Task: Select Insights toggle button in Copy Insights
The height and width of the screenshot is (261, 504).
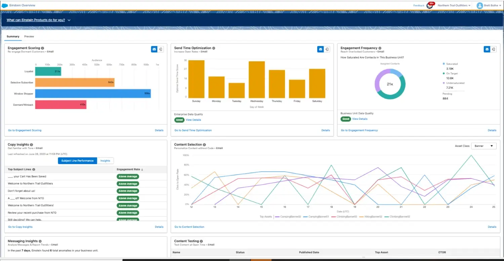Action: click(105, 161)
